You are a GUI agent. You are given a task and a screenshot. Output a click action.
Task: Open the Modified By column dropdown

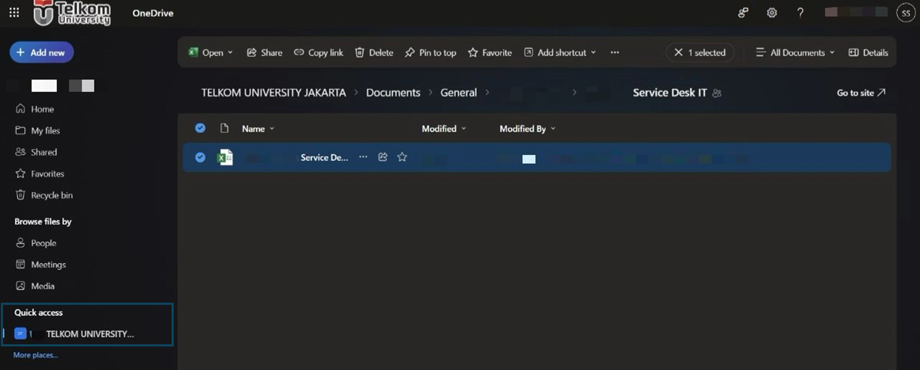[528, 129]
